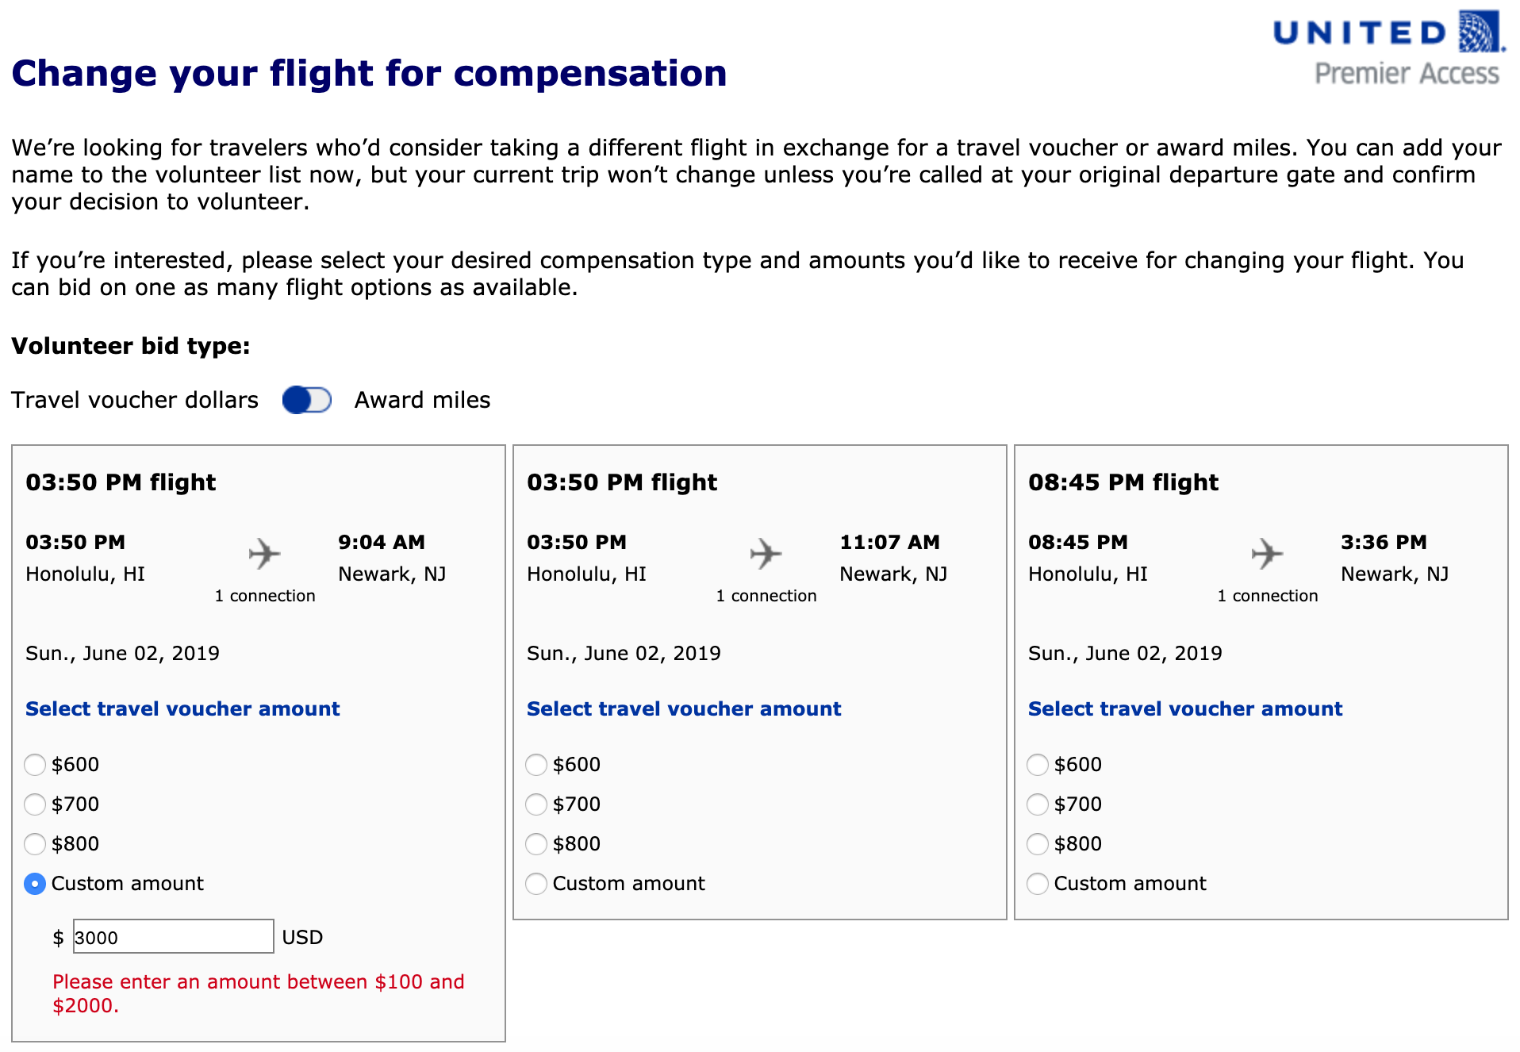Pick $800 voucher for 08:45 PM flight
Screen dimensions: 1520x1052
1038,844
